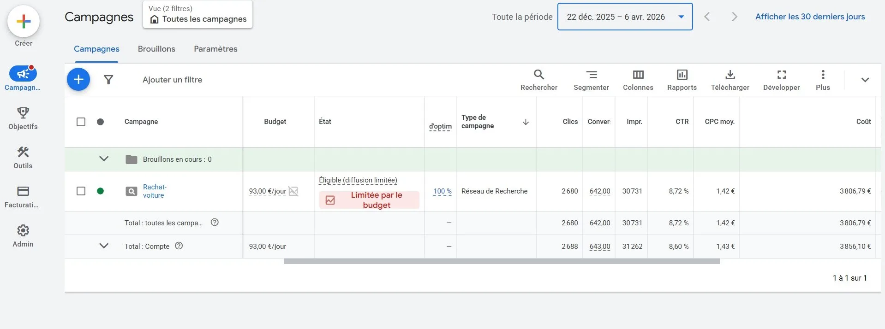Open the Facturation section

click(x=23, y=197)
